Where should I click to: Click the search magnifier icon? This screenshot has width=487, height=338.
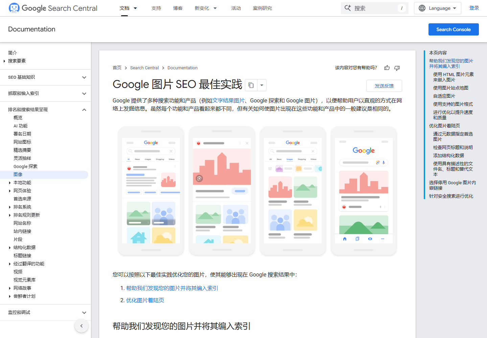click(x=348, y=8)
